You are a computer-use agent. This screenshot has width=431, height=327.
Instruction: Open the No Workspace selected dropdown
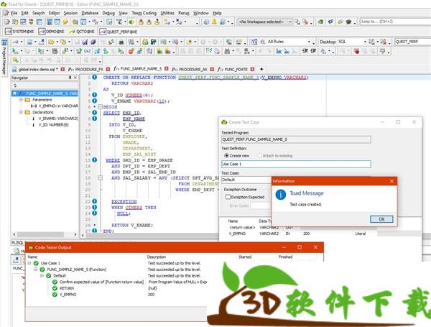pos(289,22)
